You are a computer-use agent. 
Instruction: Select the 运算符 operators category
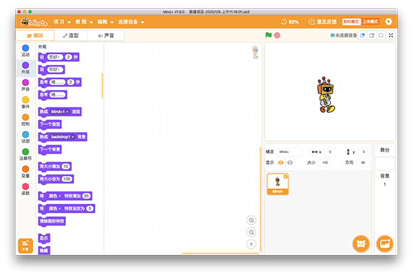tap(25, 154)
